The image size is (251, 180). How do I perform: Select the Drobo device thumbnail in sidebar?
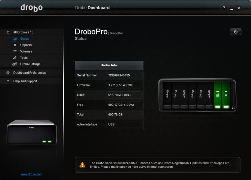(x=32, y=132)
